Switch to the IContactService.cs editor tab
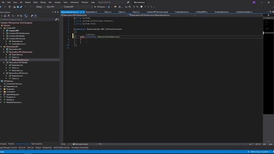 pos(222,12)
